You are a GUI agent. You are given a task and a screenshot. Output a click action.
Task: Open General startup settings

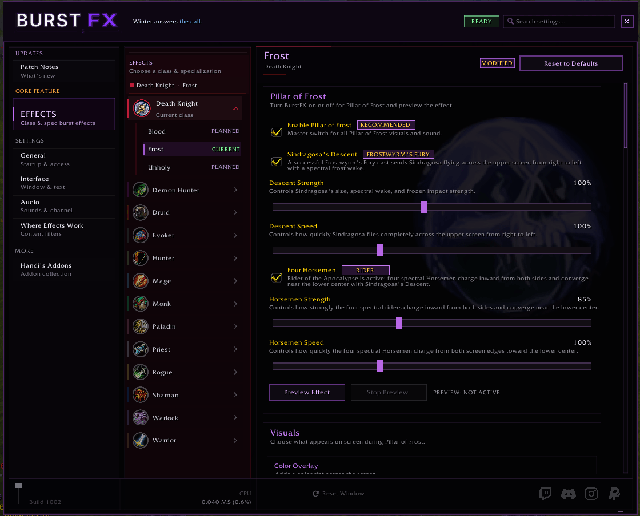(64, 159)
